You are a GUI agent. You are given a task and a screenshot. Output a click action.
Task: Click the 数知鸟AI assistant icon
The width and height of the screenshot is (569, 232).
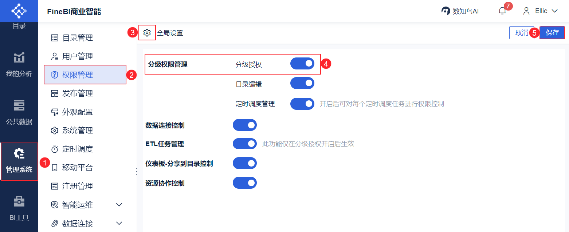click(x=446, y=11)
